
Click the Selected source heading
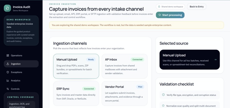(174, 43)
